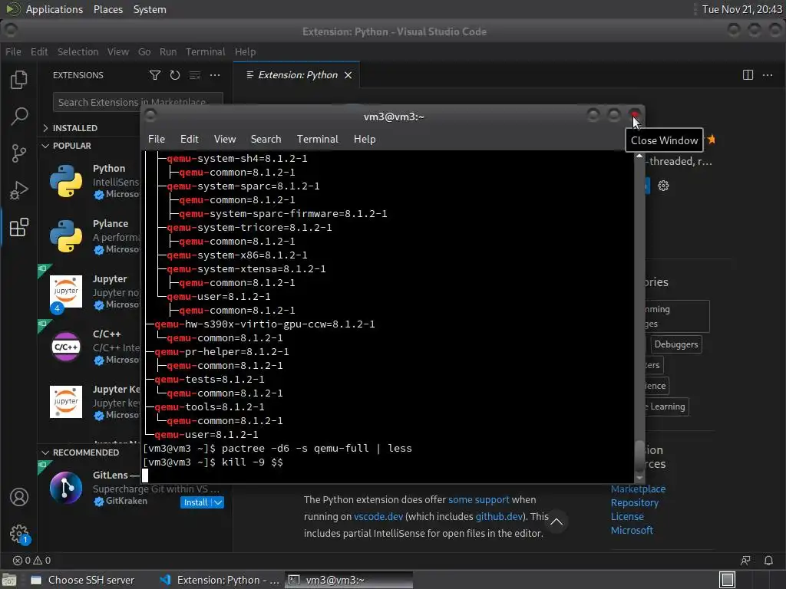Open Python extension settings gear
The height and width of the screenshot is (589, 786).
(x=663, y=186)
